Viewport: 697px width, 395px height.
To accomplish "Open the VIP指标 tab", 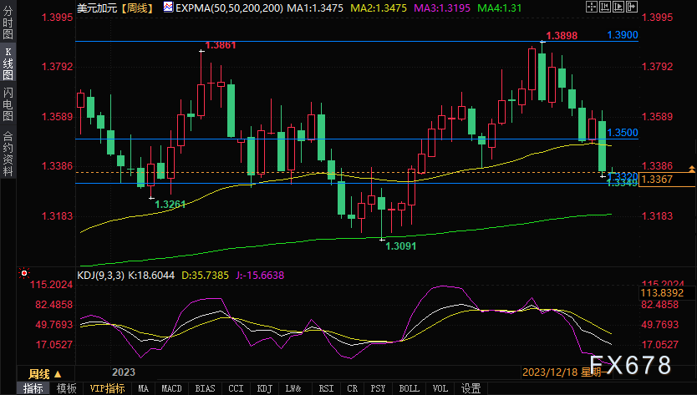I will point(107,388).
